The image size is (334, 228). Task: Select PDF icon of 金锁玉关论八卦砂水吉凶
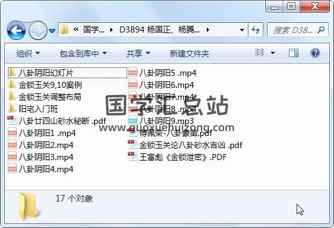click(x=133, y=144)
